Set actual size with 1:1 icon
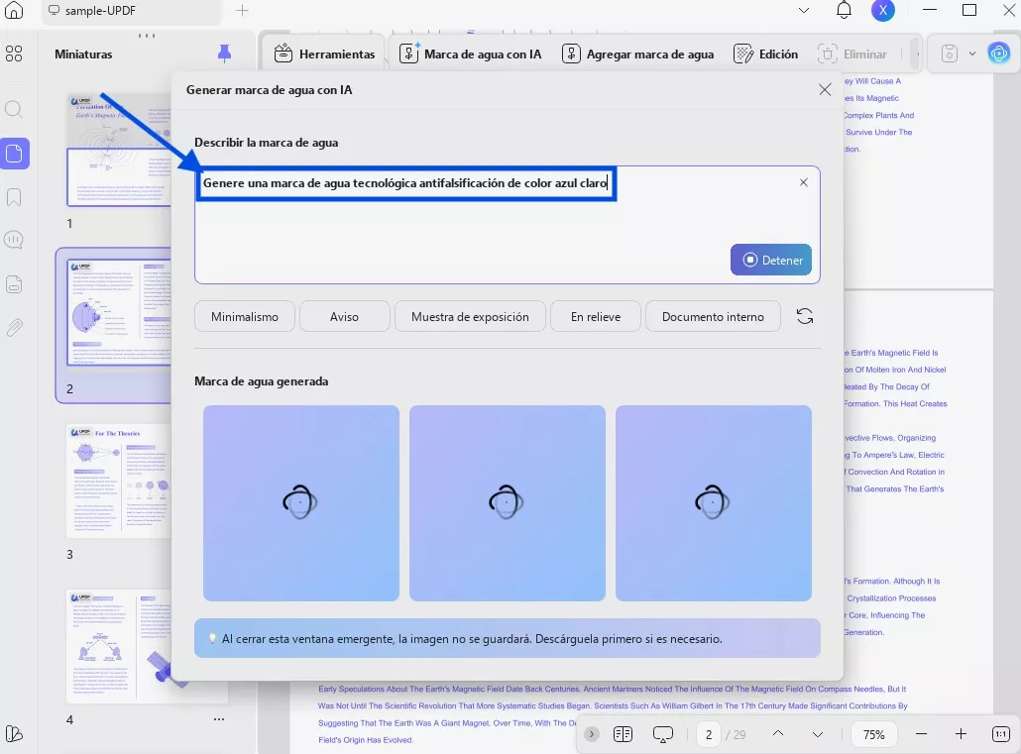1021x754 pixels. [x=1001, y=734]
